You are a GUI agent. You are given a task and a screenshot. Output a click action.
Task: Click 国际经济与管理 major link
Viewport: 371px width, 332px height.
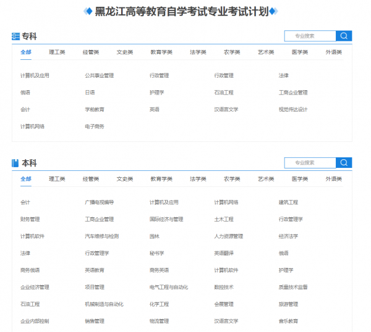(x=166, y=219)
